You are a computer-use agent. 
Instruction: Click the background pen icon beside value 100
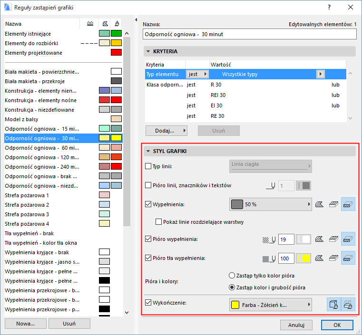pos(269,258)
